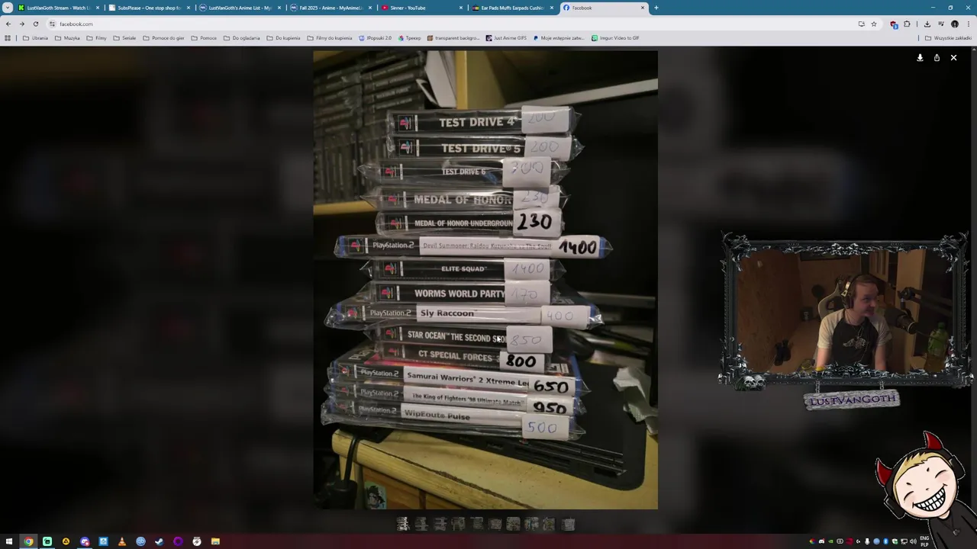Open the Chrome profile avatar
977x549 pixels.
(x=955, y=24)
